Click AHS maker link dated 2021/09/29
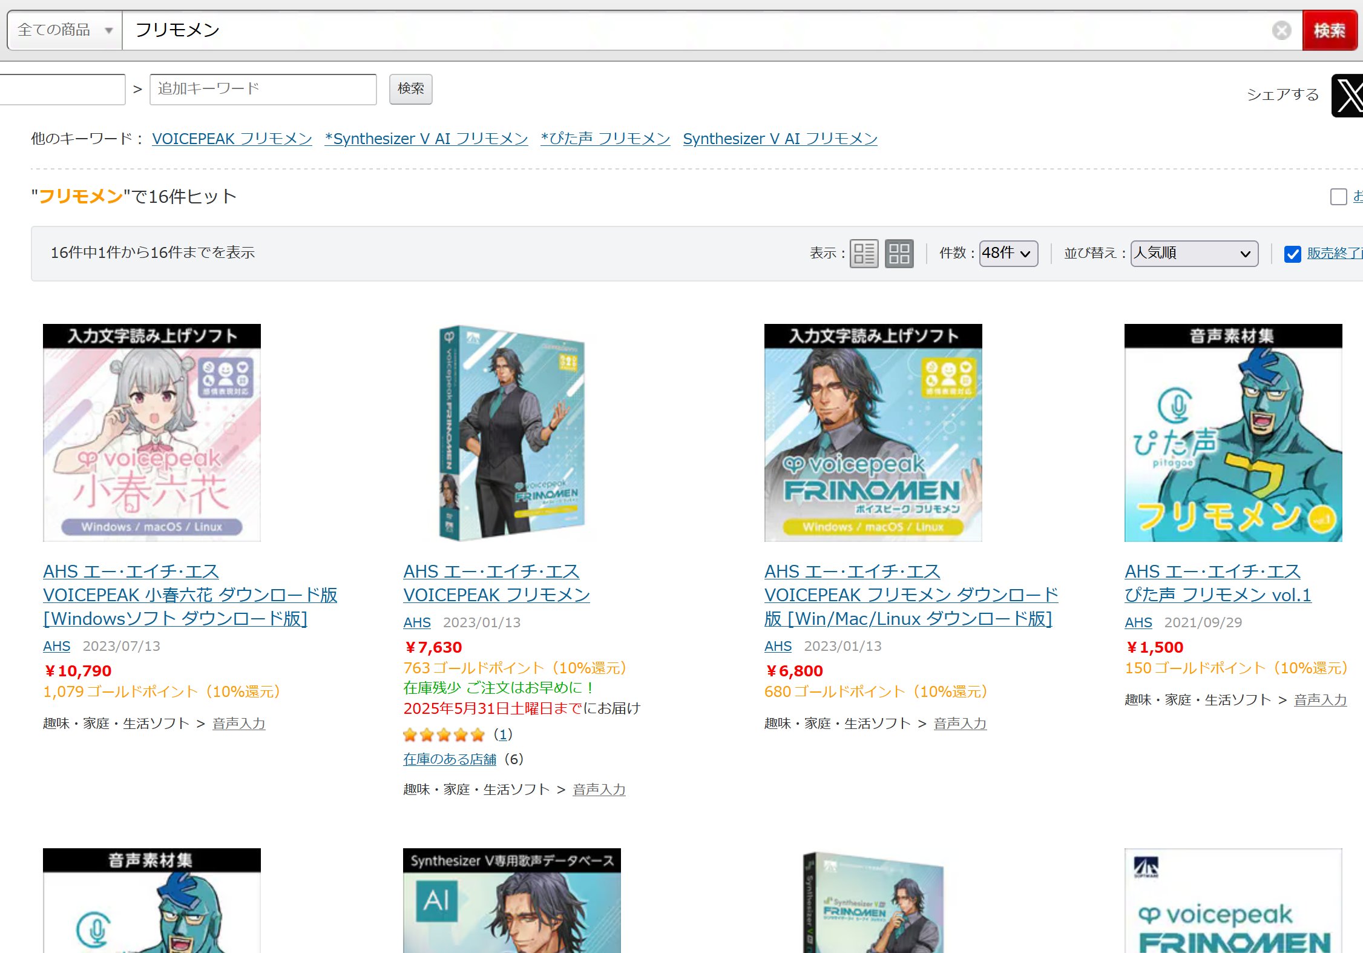Screen dimensions: 1363x953 [x=1138, y=622]
